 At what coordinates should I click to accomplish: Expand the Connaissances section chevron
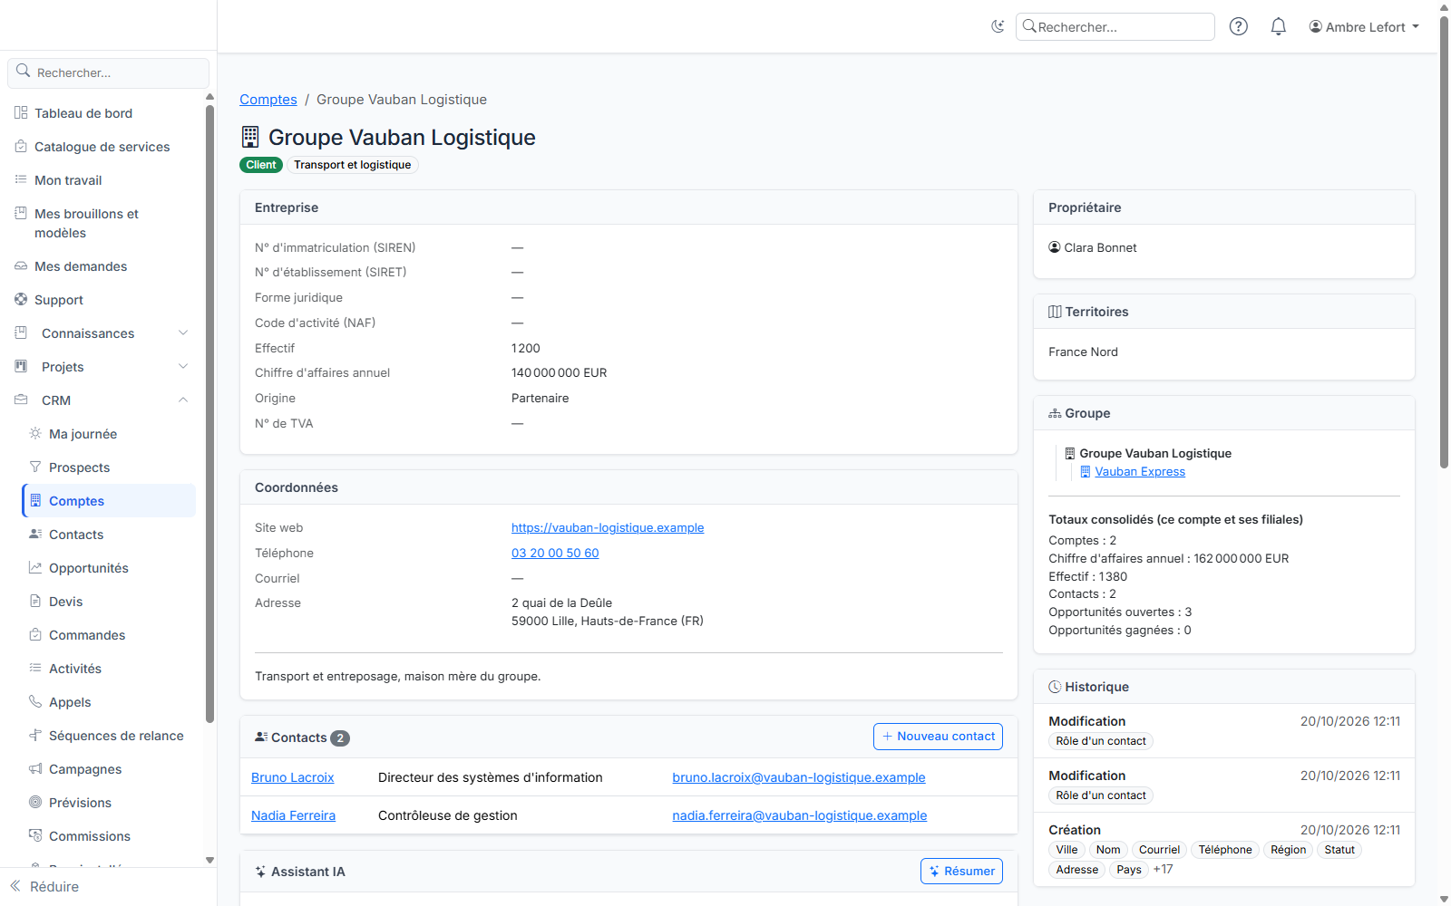click(x=183, y=333)
